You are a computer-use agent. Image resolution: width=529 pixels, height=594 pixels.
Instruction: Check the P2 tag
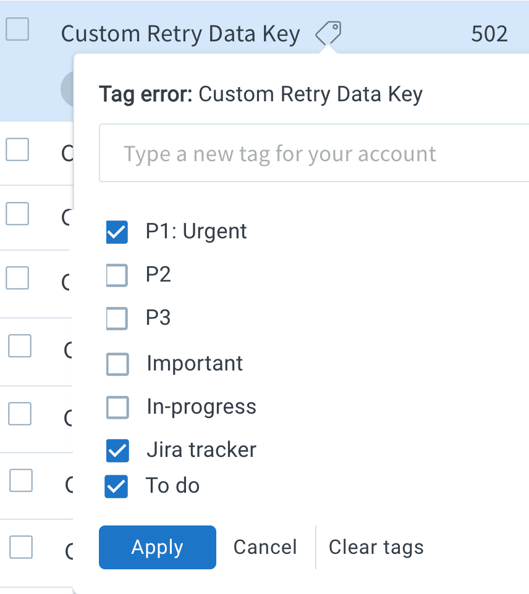pos(117,275)
